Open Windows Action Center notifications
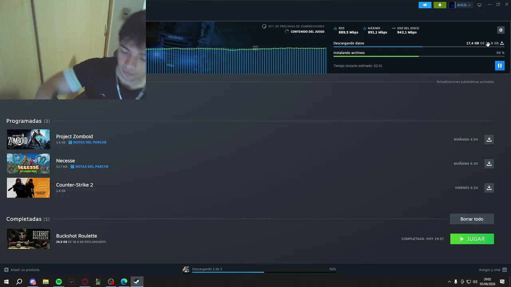This screenshot has width=511, height=287. point(502,282)
